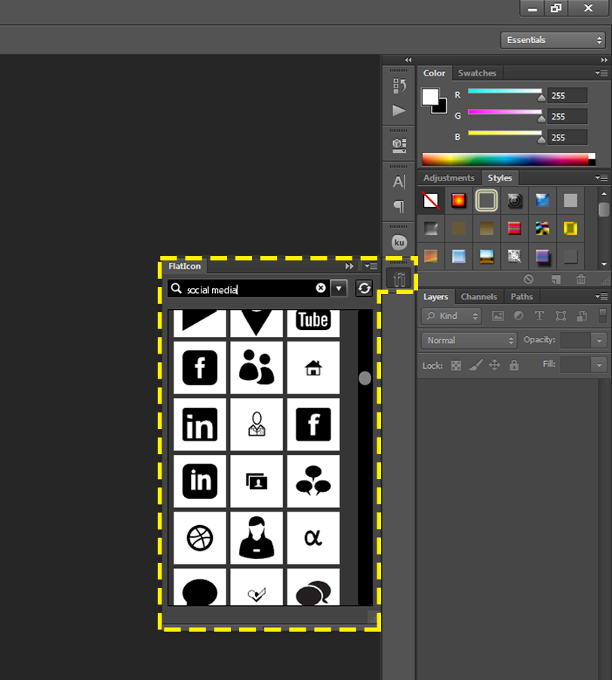Image resolution: width=612 pixels, height=680 pixels.
Task: Open the Actions panel play icon
Action: tap(398, 111)
